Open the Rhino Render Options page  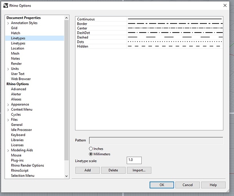27,165
